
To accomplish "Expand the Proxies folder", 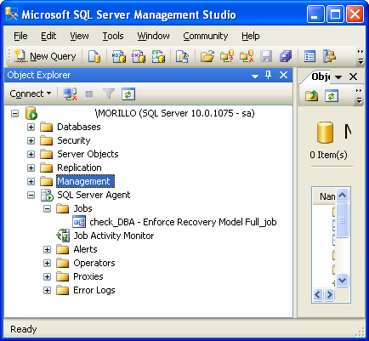I will point(48,277).
